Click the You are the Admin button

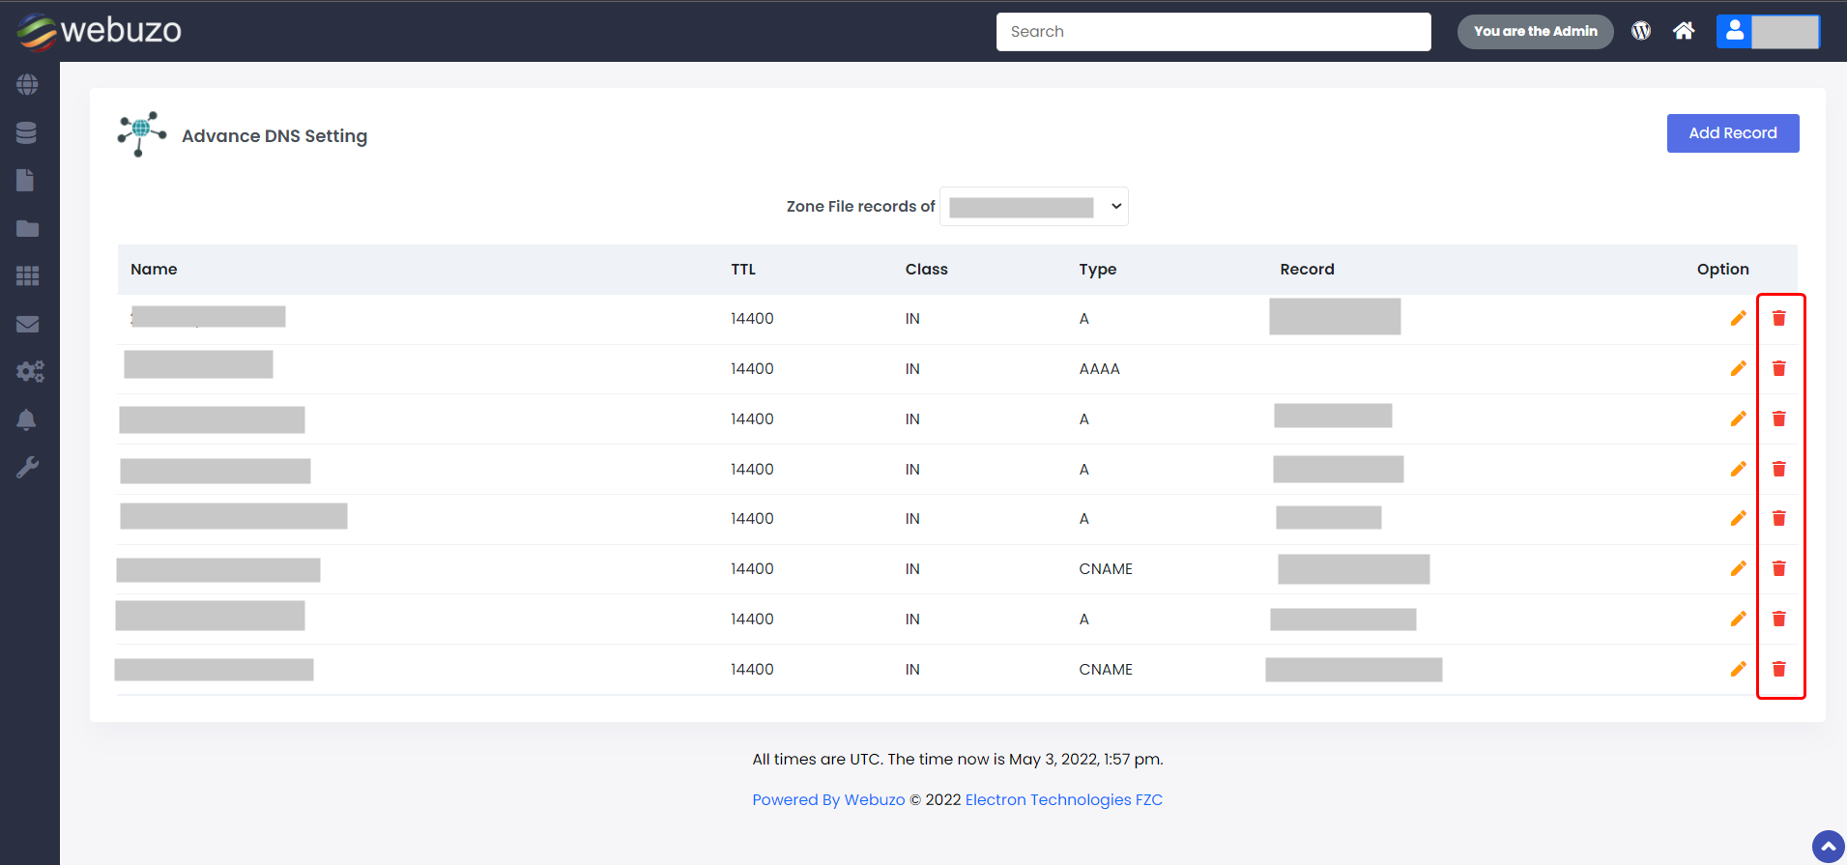point(1535,31)
